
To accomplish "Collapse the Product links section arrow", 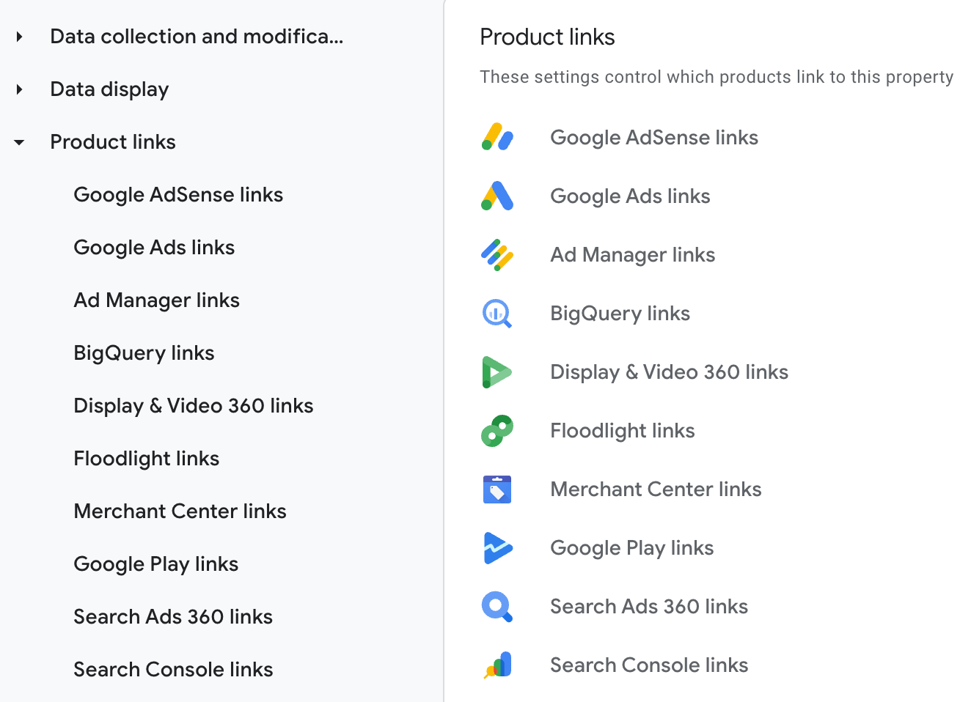I will 20,142.
